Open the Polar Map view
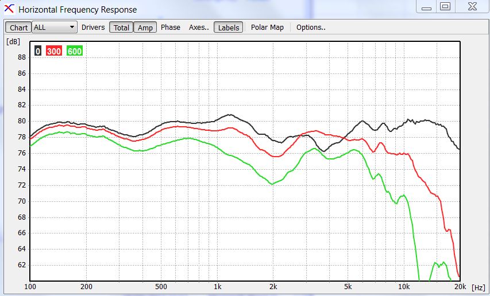 pos(267,28)
